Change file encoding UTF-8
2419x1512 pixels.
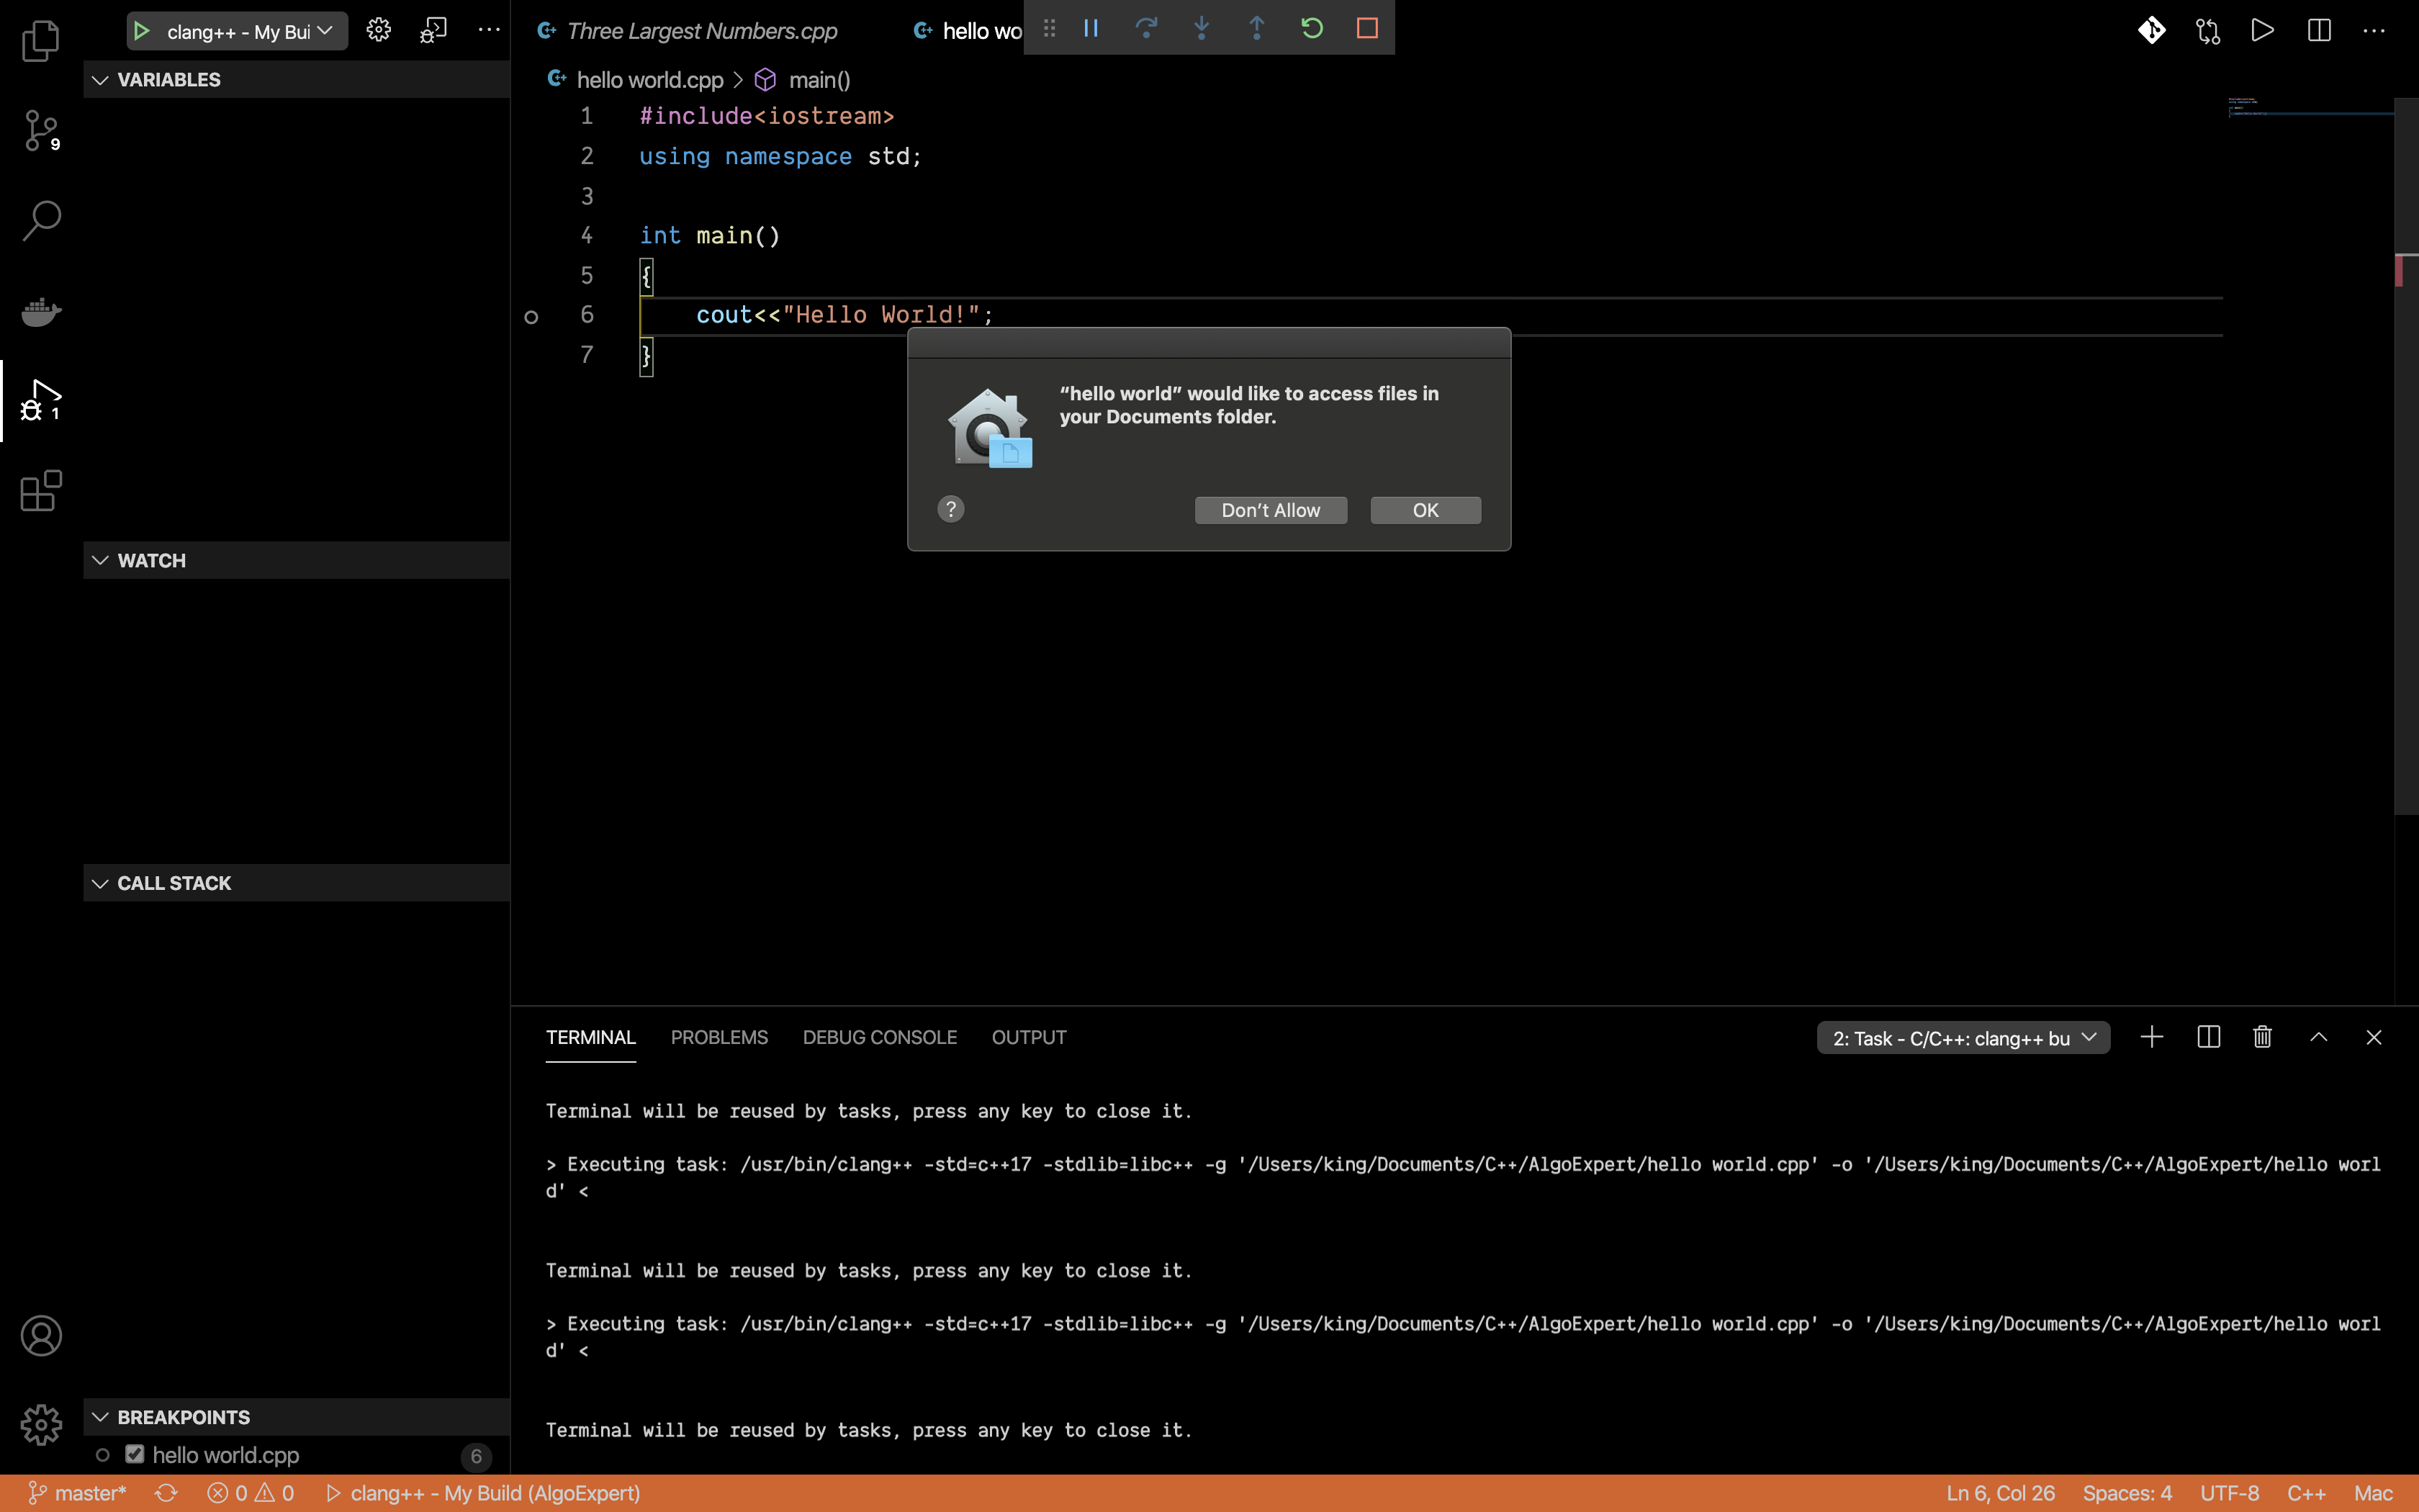(x=2229, y=1493)
